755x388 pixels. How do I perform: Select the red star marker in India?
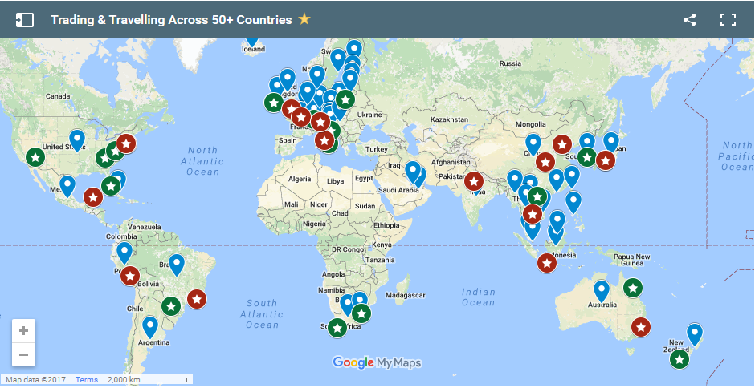474,182
